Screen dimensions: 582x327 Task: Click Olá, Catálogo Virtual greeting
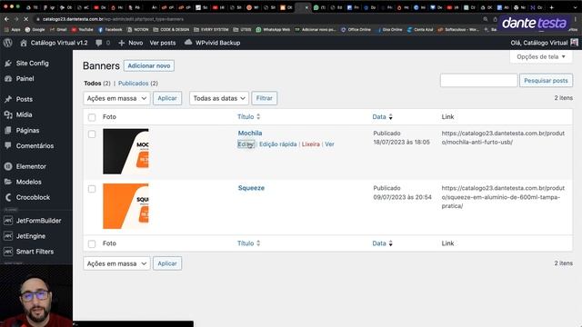(x=539, y=43)
